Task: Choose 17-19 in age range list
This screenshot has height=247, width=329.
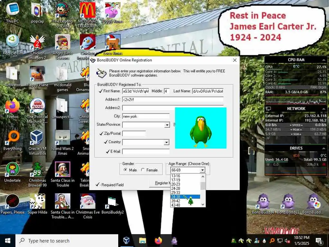Action: [x=185, y=180]
